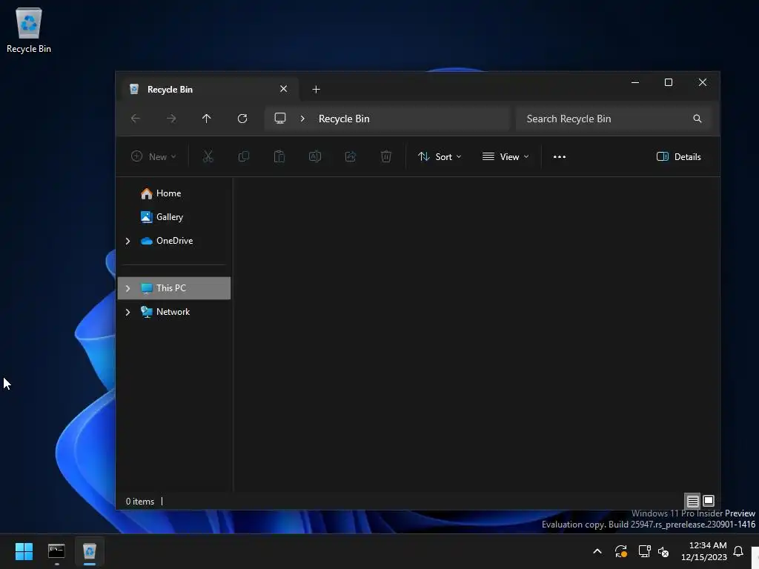The width and height of the screenshot is (759, 569).
Task: Open the terminal app in the taskbar
Action: (x=56, y=551)
